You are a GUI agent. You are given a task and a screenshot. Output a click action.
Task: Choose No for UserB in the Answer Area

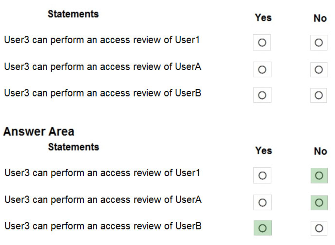point(319,228)
